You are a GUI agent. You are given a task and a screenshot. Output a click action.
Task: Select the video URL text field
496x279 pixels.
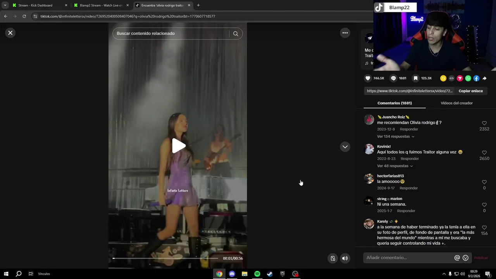(x=410, y=91)
